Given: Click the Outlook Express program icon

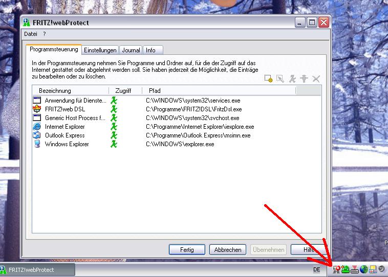Looking at the screenshot, I should [37, 135].
